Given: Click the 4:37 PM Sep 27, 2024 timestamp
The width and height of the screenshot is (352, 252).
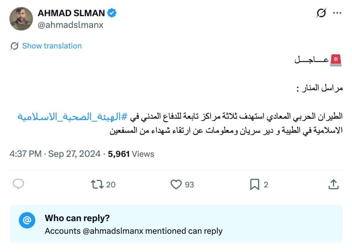Looking at the screenshot, I should [x=55, y=154].
